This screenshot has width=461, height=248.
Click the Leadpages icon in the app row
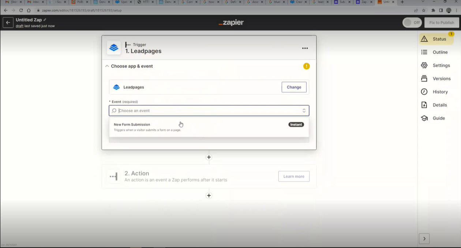116,87
